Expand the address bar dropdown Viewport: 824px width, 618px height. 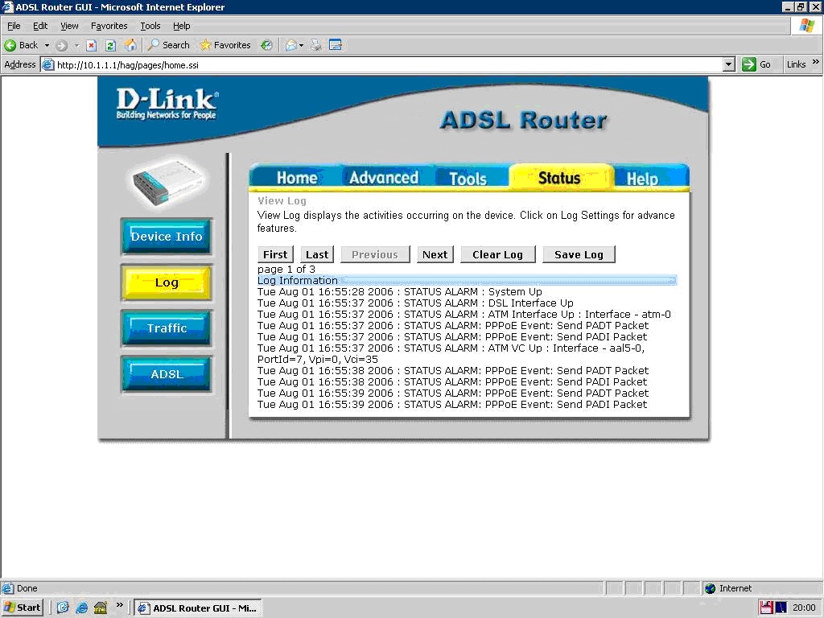pos(728,64)
